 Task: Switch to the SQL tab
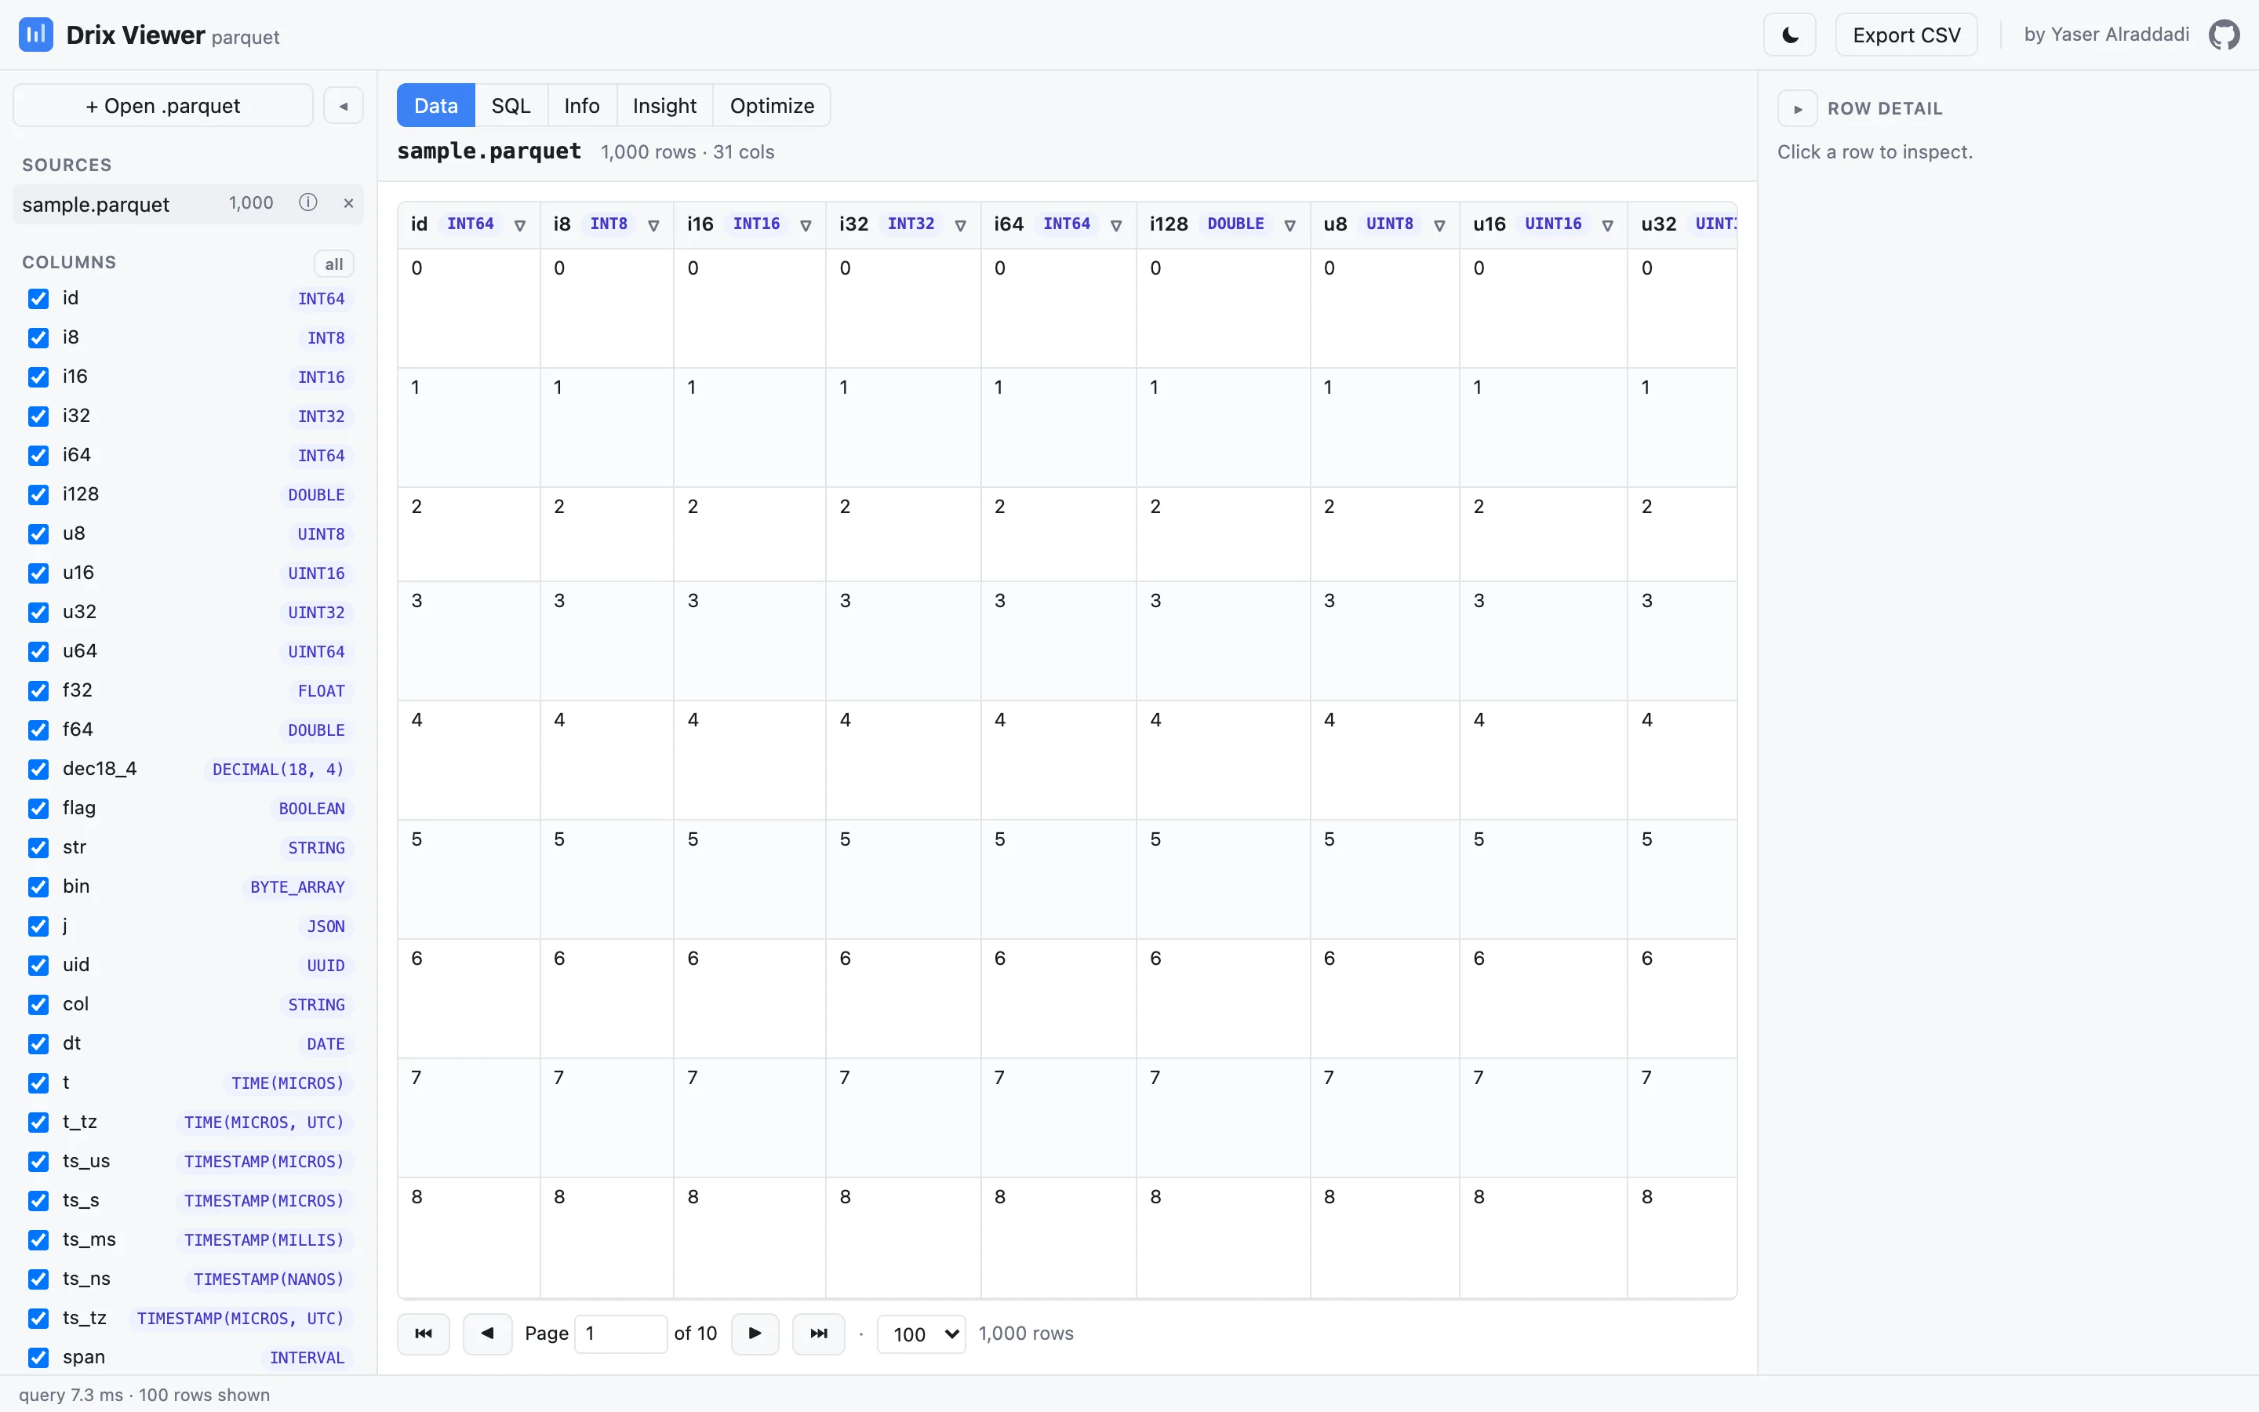(511, 106)
